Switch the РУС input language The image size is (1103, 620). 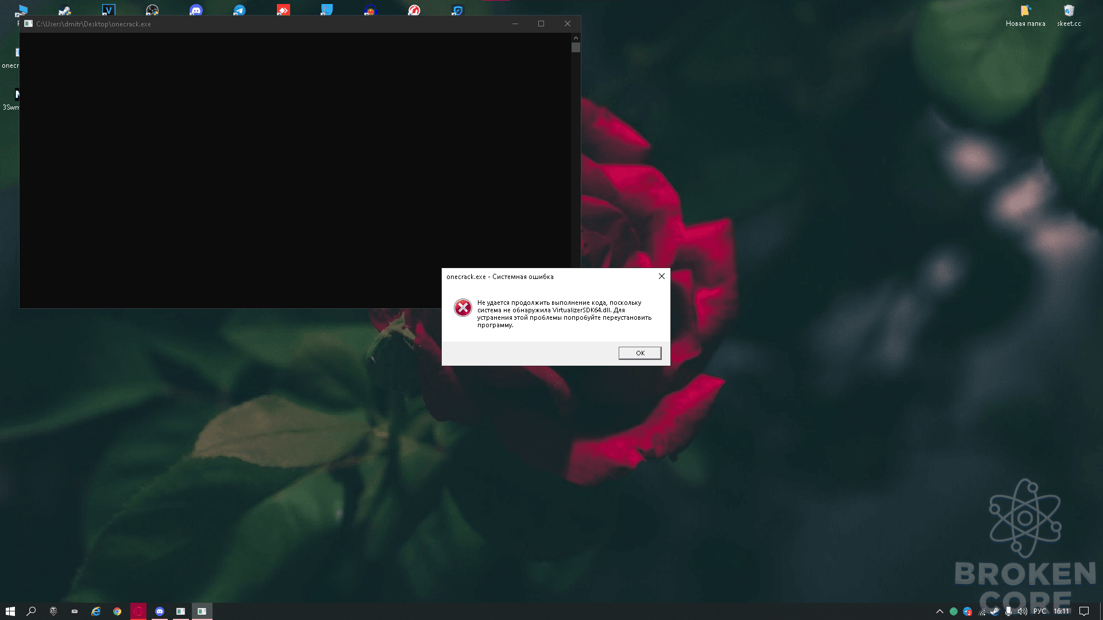click(1040, 611)
